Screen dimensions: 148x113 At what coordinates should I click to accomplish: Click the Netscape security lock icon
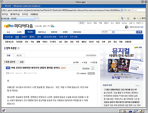[4, 110]
